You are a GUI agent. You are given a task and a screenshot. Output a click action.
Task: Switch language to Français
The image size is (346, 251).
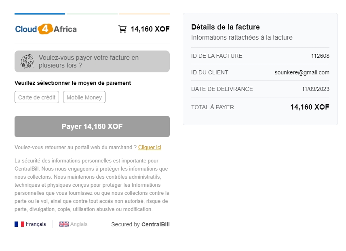(36, 224)
